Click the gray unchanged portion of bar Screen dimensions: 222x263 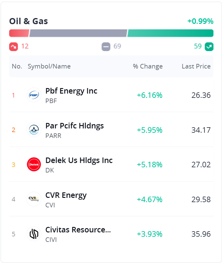(78, 33)
